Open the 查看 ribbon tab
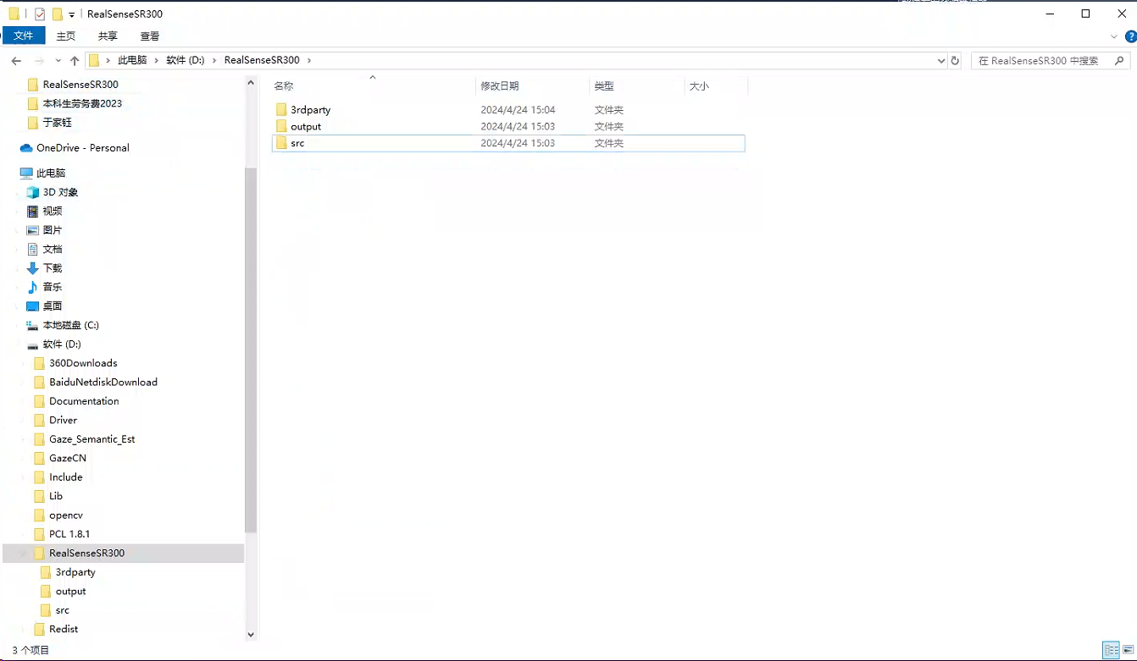 coord(150,36)
